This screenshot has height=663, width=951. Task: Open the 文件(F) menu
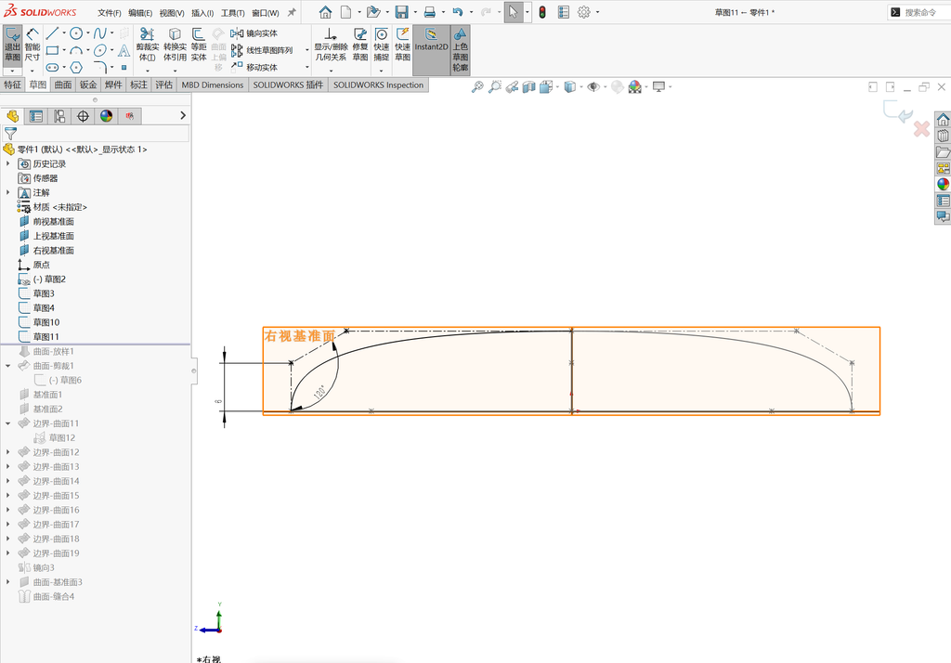[110, 13]
